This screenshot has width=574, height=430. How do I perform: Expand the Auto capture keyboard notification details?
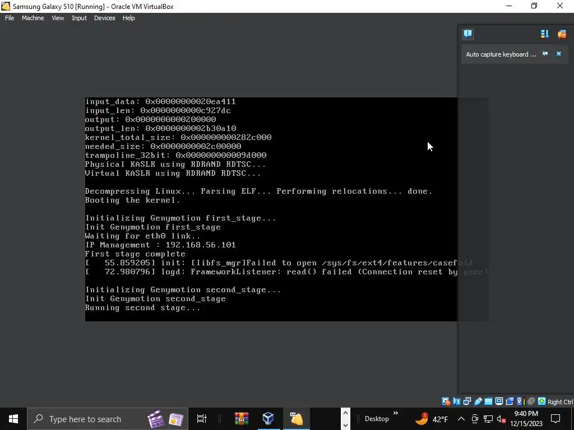tap(545, 54)
